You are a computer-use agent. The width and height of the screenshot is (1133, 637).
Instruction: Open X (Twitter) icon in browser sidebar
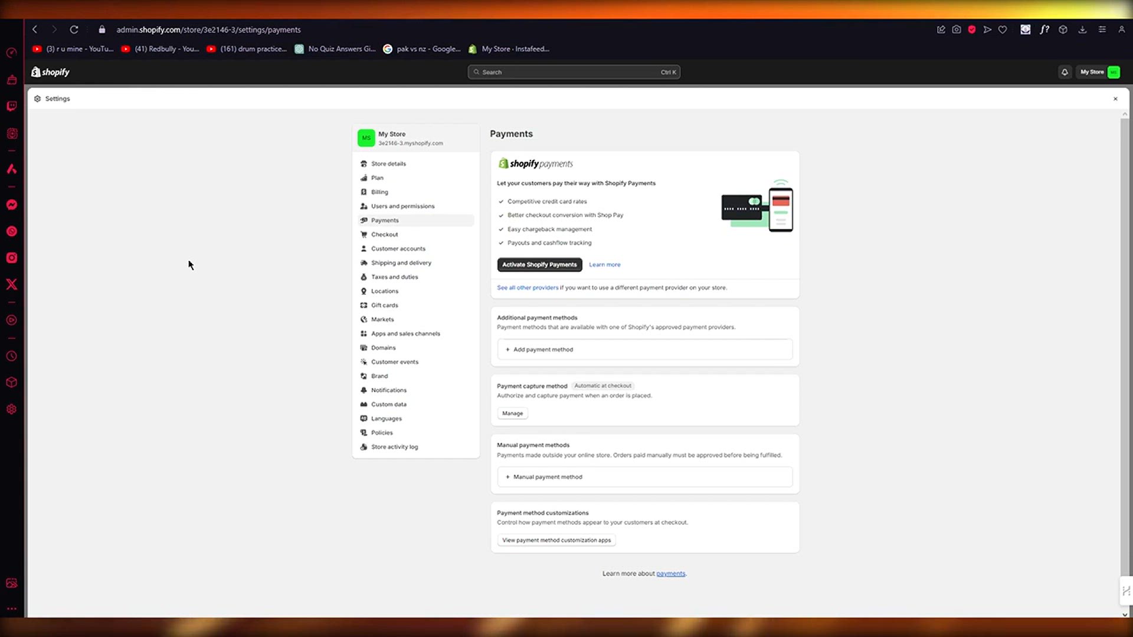pos(12,284)
